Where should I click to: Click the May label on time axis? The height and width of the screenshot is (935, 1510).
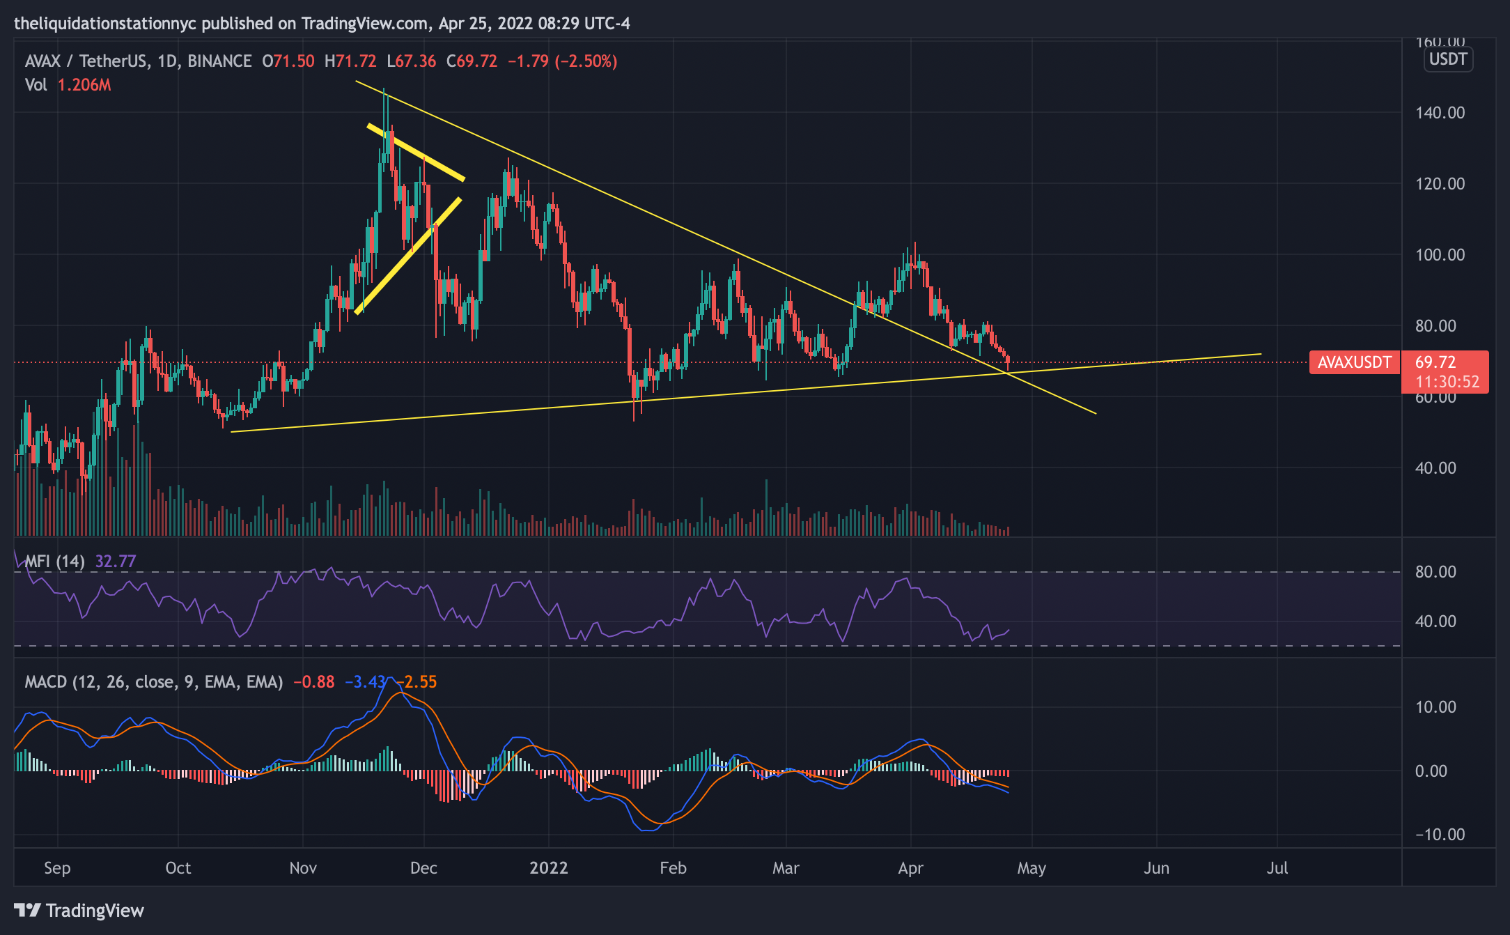coord(1032,868)
